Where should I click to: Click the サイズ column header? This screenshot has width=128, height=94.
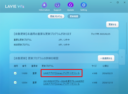(94, 66)
